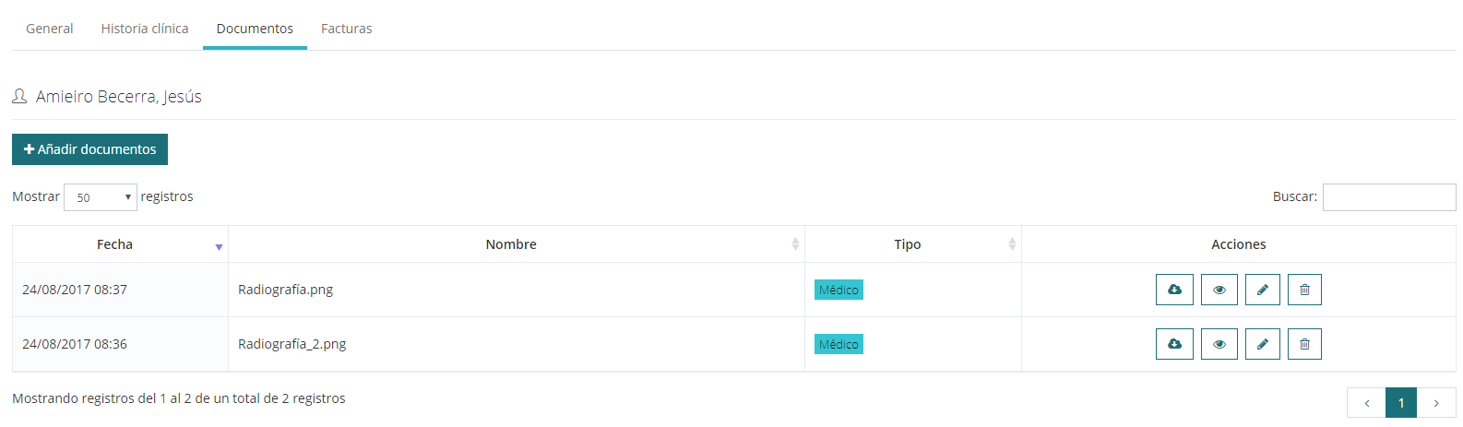Image resolution: width=1463 pixels, height=427 pixels.
Task: Select page 1 in pagination
Action: pyautogui.click(x=1401, y=403)
